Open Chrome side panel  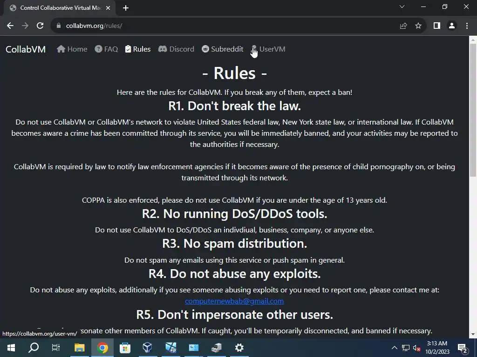point(437,26)
